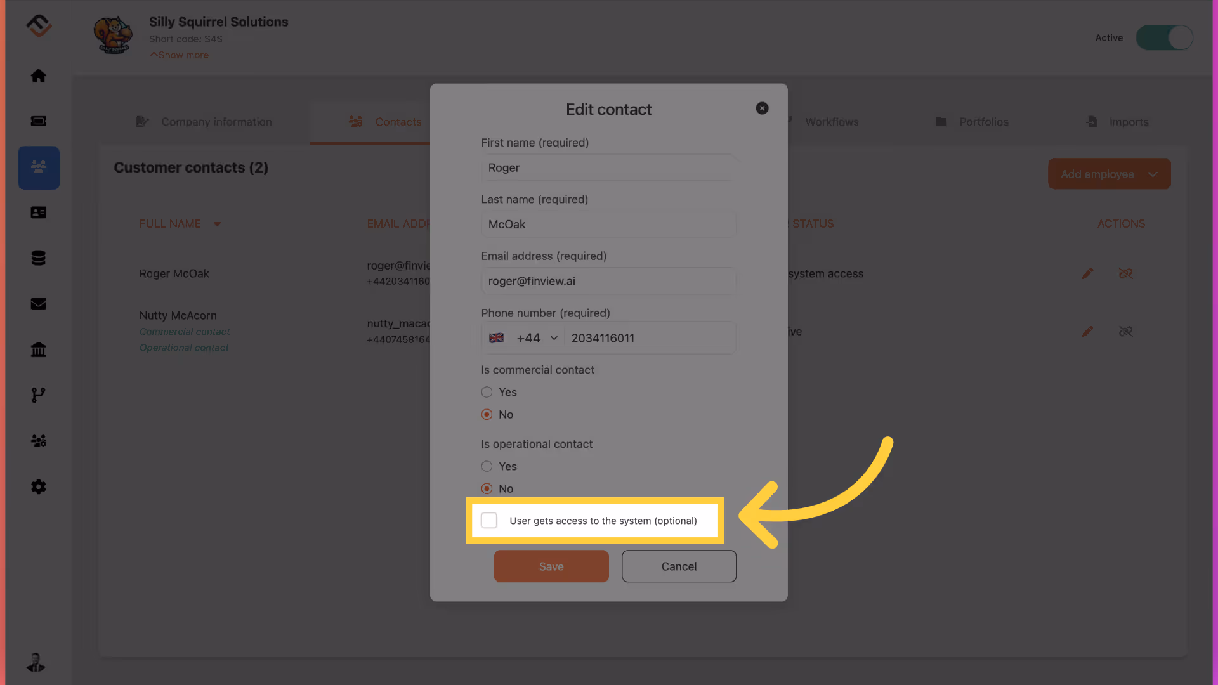Open the +44 country code dropdown
The image size is (1218, 685).
[536, 338]
